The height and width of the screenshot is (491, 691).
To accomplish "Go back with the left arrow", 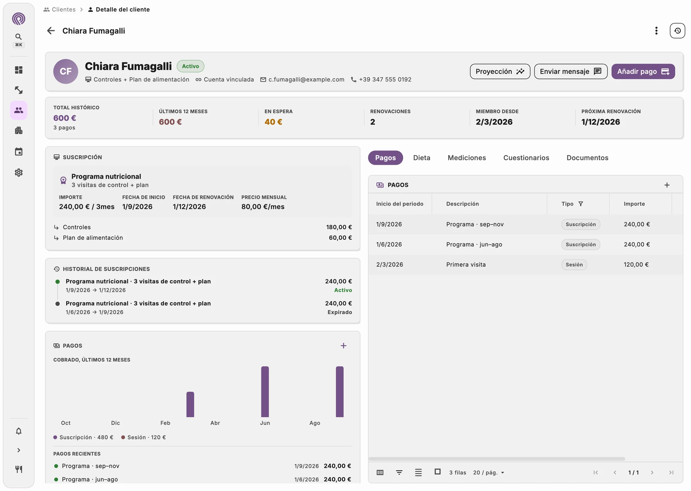I will 51,31.
